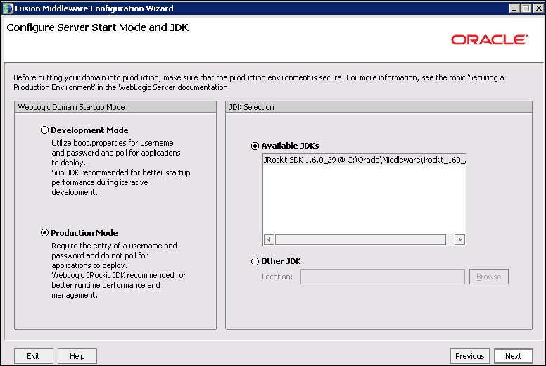The width and height of the screenshot is (546, 366).
Task: Click the JDK list horizontal scrollbar thumb
Action: (360, 239)
